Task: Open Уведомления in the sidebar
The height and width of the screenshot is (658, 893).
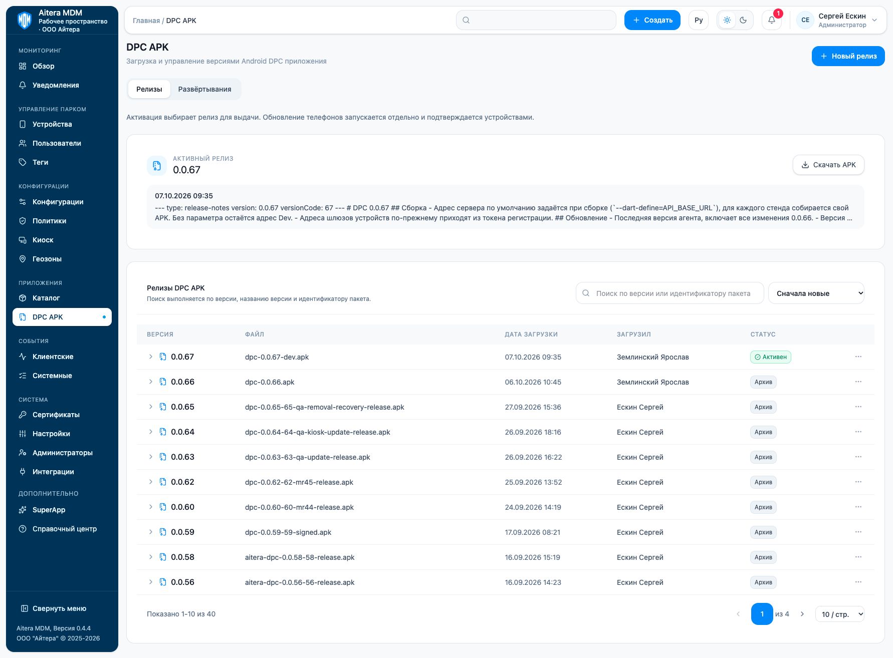Action: tap(62, 85)
